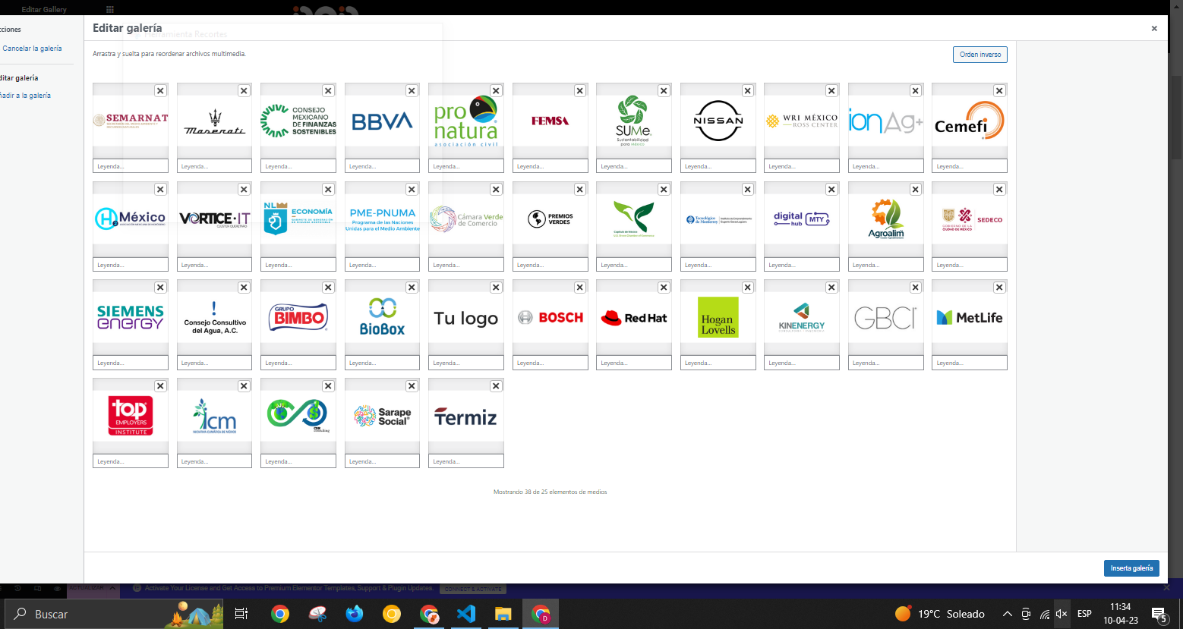1183x629 pixels.
Task: Click the caption field under WRI México
Action: [x=802, y=166]
